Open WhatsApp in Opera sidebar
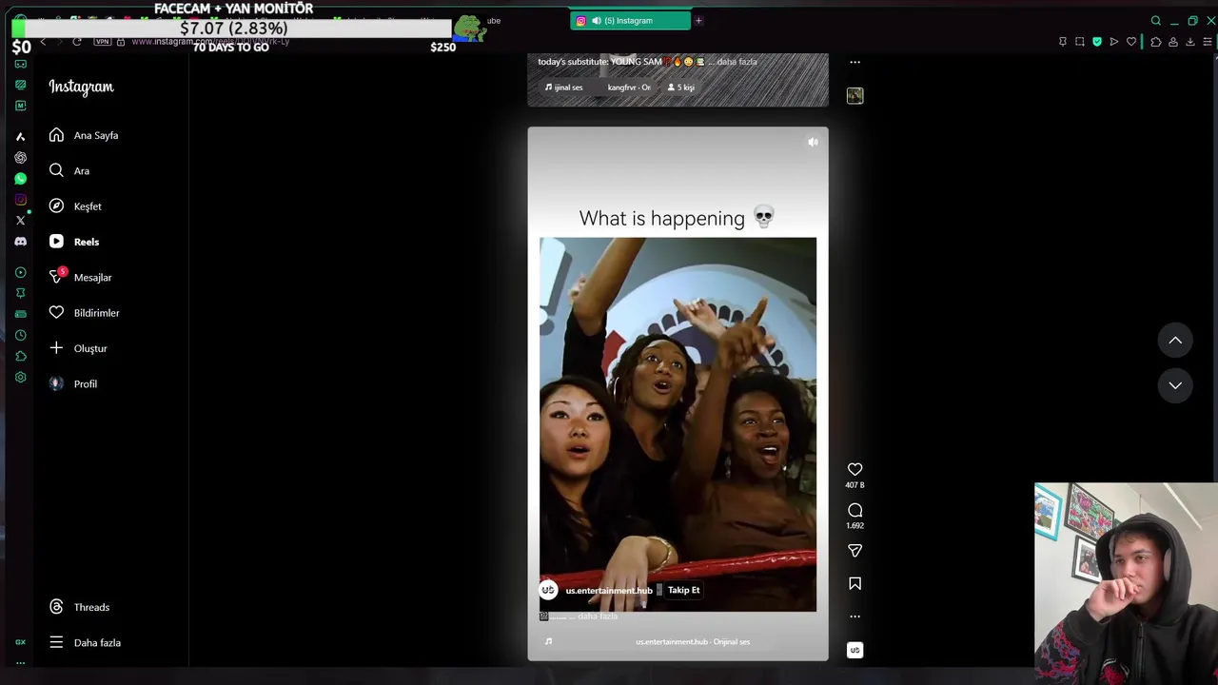Image resolution: width=1218 pixels, height=685 pixels. coord(20,179)
